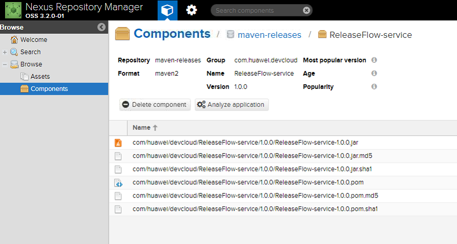Viewport: 457px width, 244px height.
Task: Click the Age info icon
Action: tap(374, 74)
